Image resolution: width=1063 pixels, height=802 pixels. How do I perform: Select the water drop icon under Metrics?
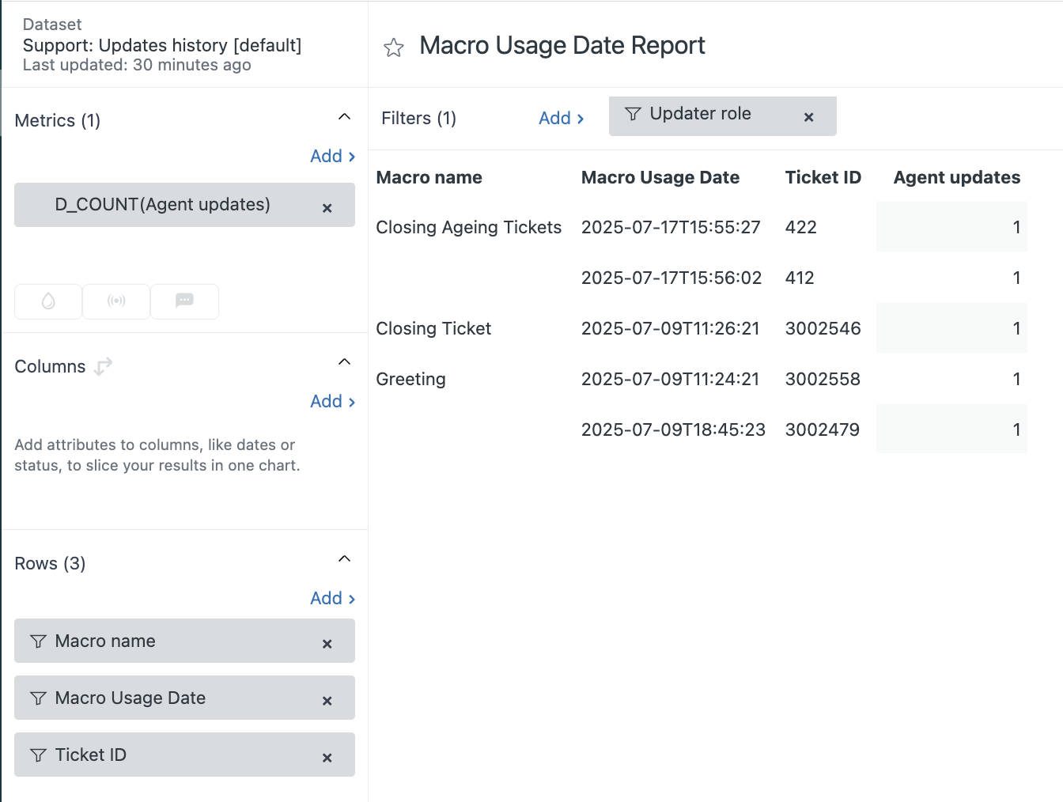click(x=47, y=301)
